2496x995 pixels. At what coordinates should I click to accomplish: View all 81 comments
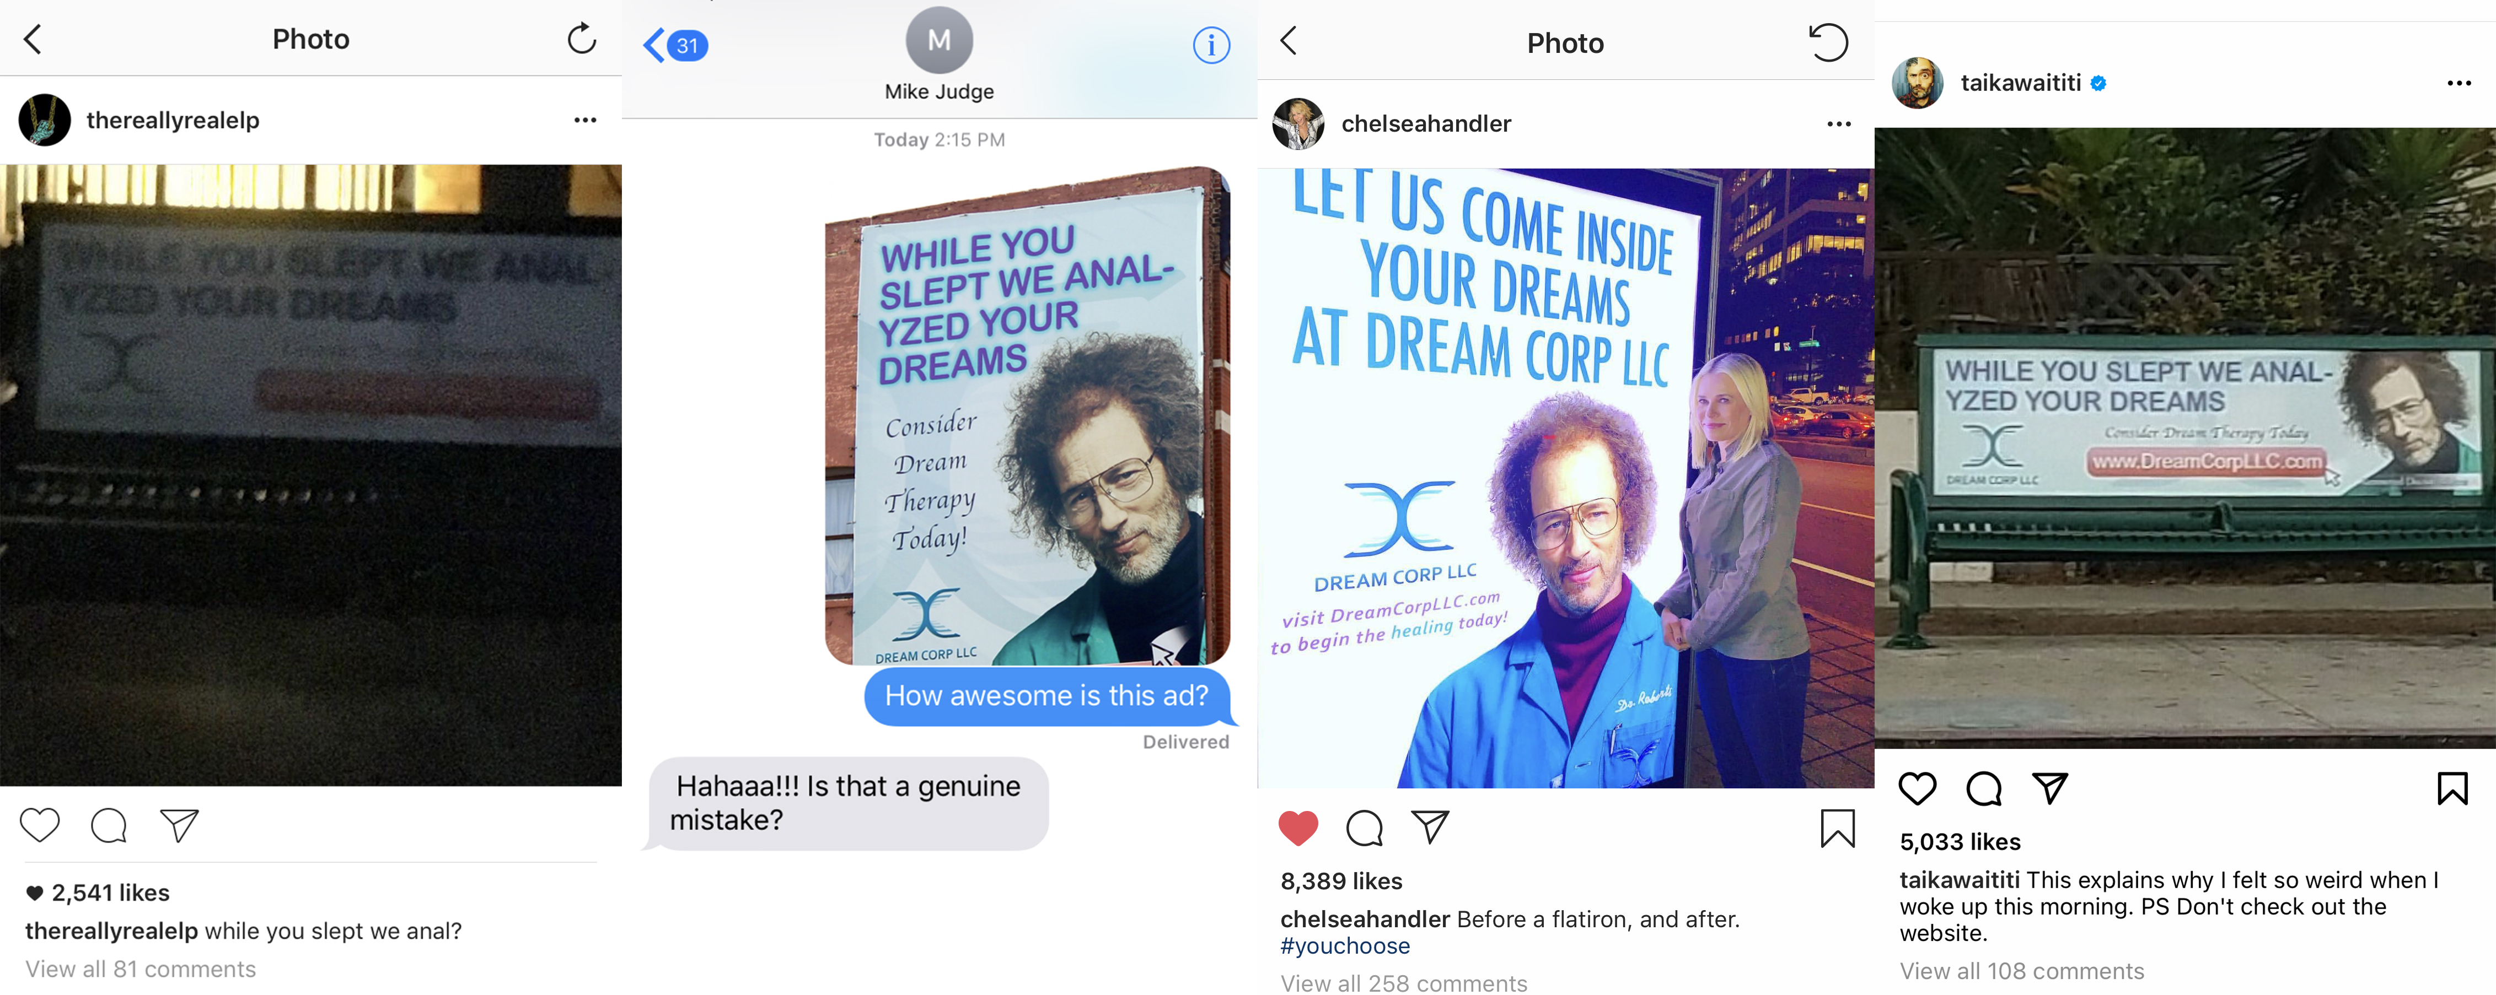click(141, 969)
